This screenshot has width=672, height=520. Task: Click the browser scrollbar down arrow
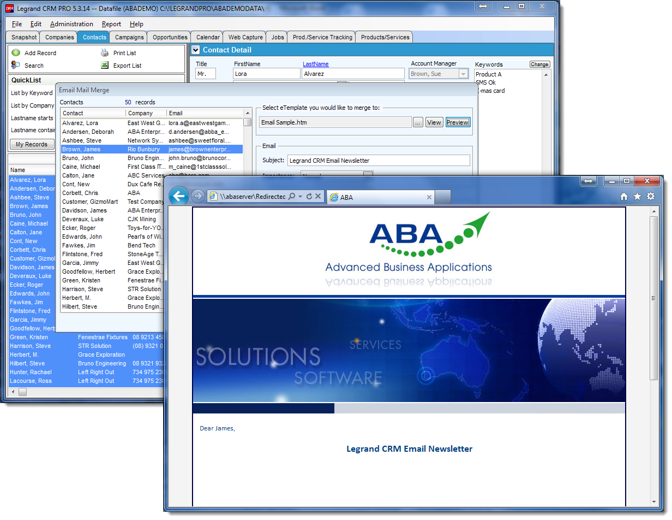[x=653, y=501]
